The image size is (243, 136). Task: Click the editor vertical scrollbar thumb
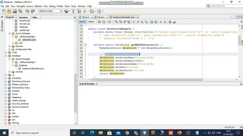[x=240, y=40]
